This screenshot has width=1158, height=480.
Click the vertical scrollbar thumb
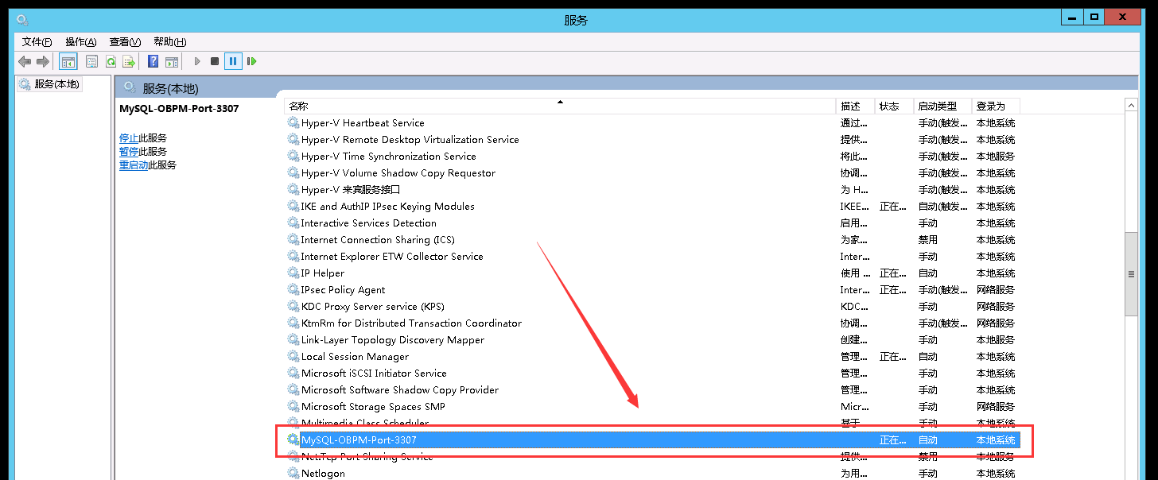tap(1131, 274)
